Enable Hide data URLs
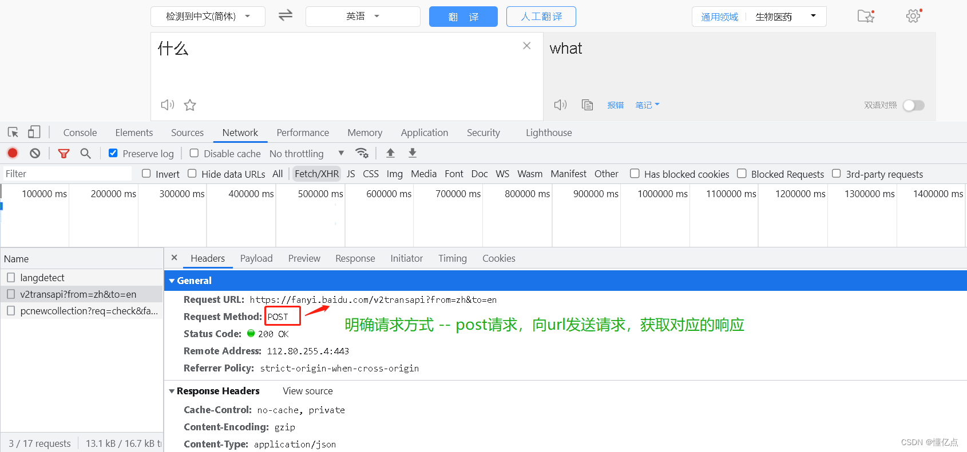The height and width of the screenshot is (452, 967). (x=192, y=174)
